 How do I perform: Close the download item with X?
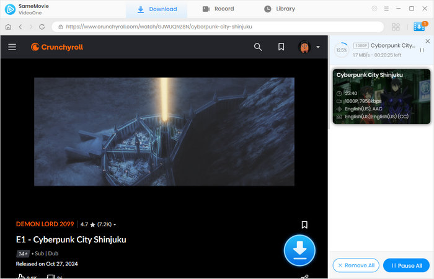click(428, 42)
